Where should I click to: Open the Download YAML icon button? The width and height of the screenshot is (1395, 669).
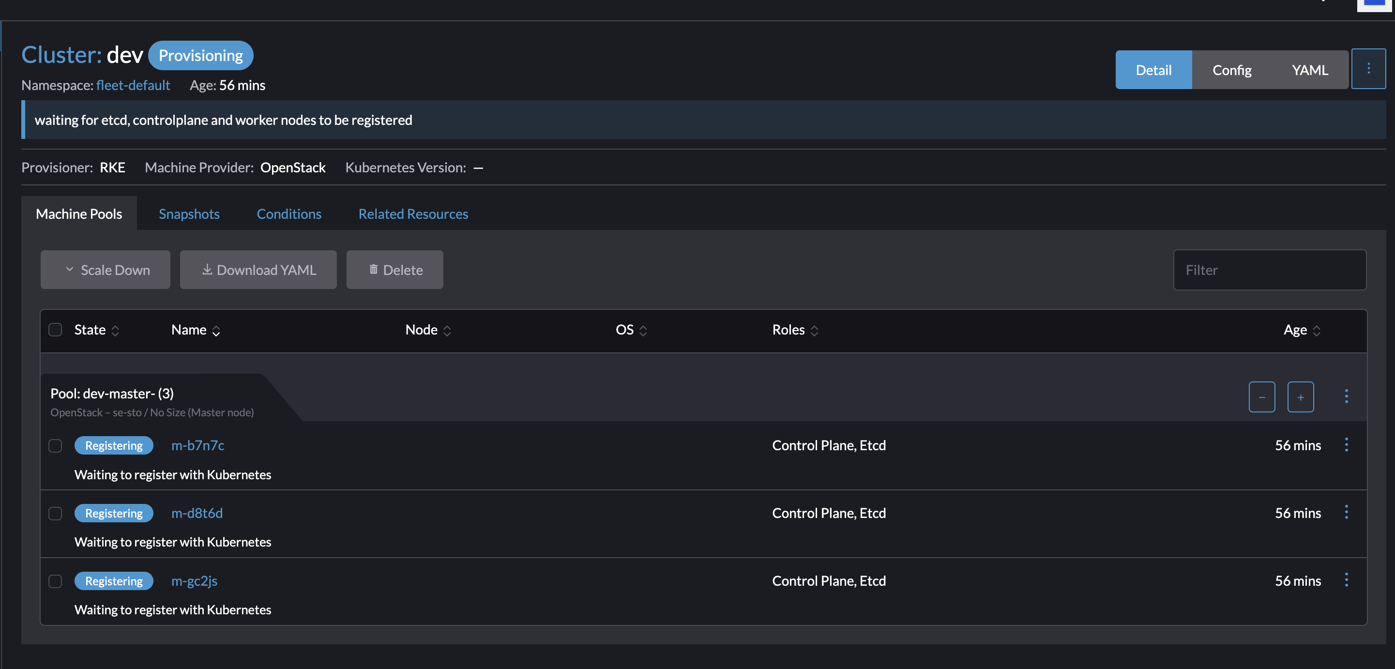pyautogui.click(x=207, y=269)
